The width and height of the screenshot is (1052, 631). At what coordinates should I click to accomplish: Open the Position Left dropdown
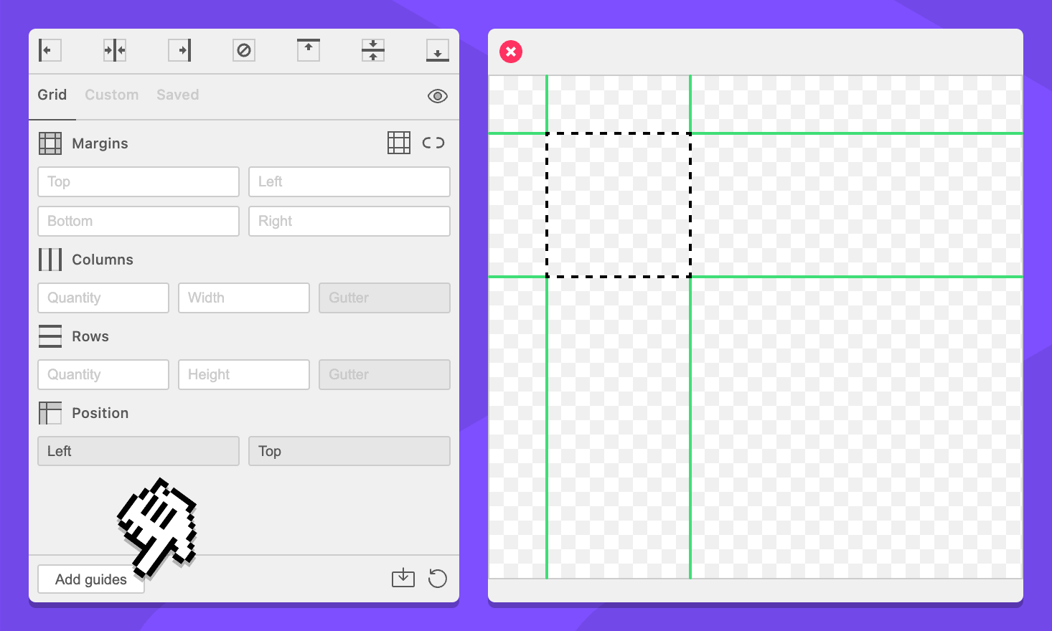pyautogui.click(x=138, y=451)
